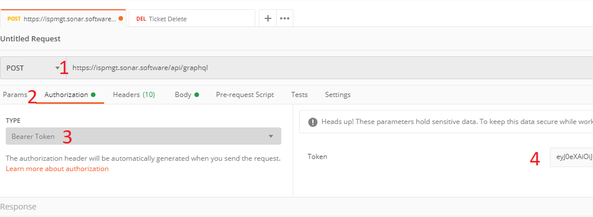Click the orange unsaved dot on POST tab
The image size is (593, 217).
click(x=121, y=18)
